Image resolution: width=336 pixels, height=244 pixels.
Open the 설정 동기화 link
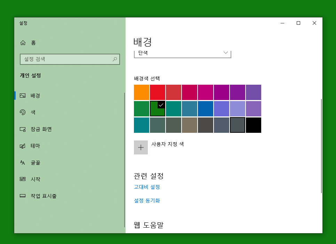[147, 201]
